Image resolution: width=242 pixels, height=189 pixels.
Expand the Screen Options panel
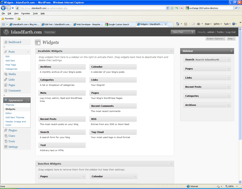pyautogui.click(x=215, y=38)
